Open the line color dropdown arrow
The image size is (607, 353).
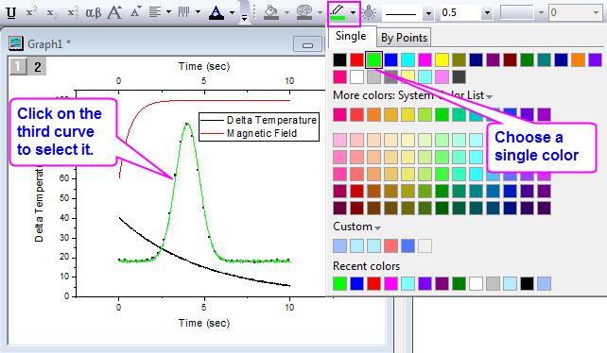point(353,13)
